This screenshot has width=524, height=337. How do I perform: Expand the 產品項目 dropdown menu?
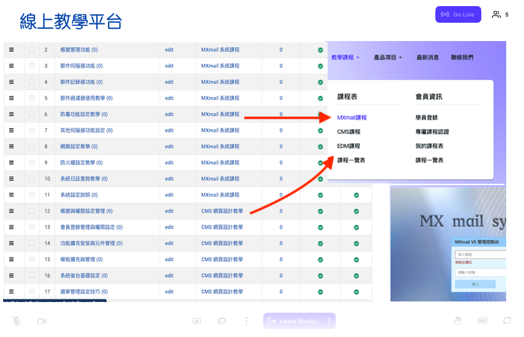[388, 58]
